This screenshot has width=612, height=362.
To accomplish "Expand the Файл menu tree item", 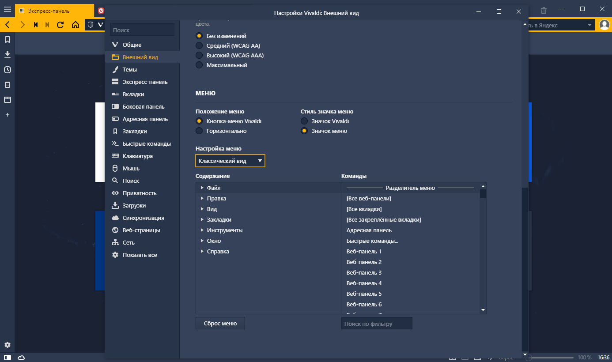I will point(203,188).
